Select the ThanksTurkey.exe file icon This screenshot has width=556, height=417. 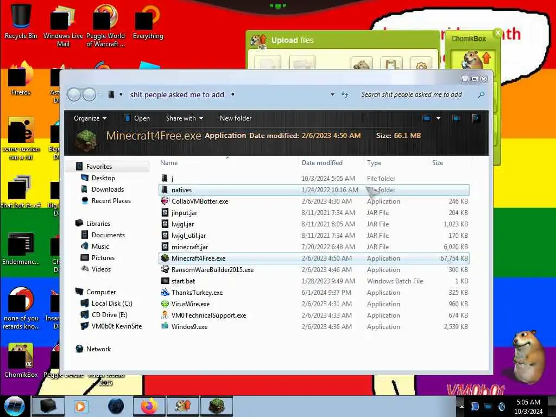[x=165, y=292]
